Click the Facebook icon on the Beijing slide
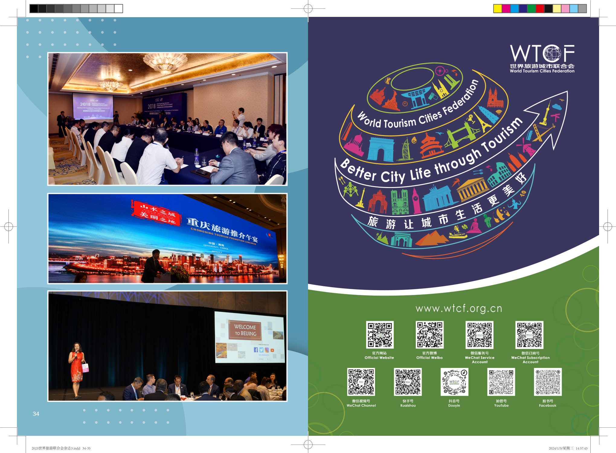This screenshot has width=616, height=453. [x=256, y=350]
